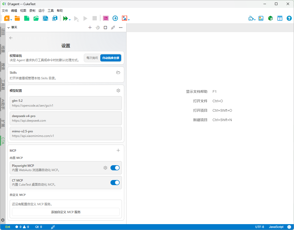Select the 自动批准全部 permission option
The height and width of the screenshot is (230, 294).
(111, 58)
